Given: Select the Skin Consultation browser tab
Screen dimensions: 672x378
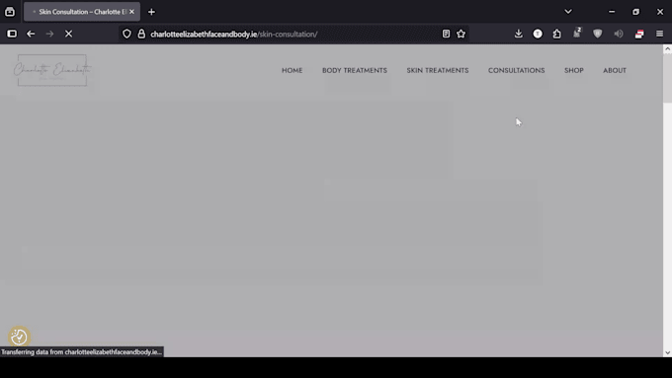Looking at the screenshot, I should pos(82,12).
